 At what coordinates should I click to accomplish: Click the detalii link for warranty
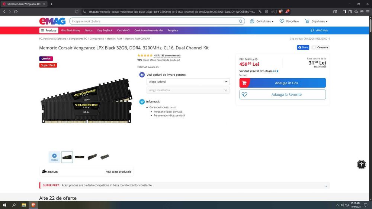(173, 107)
